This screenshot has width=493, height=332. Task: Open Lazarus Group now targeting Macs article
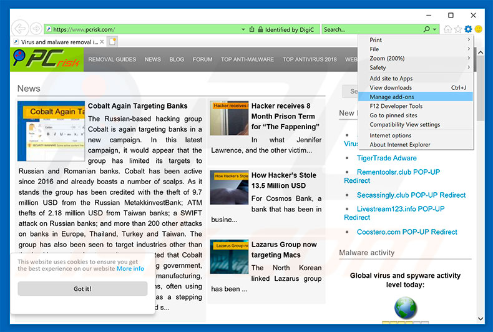coord(284,250)
